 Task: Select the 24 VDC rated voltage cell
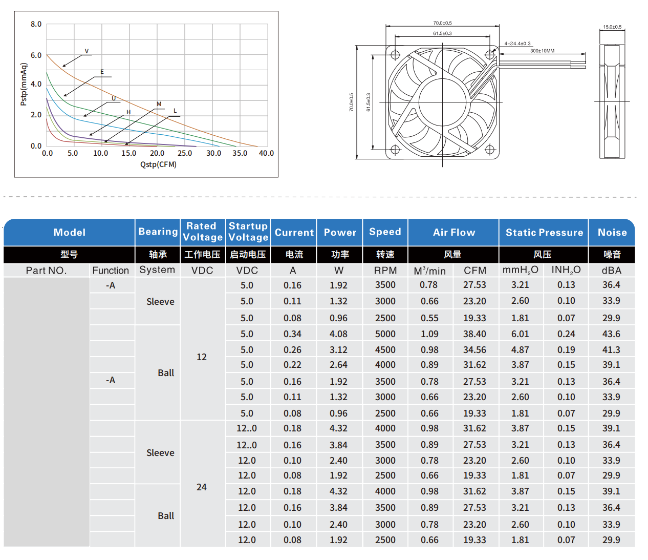[x=202, y=487]
